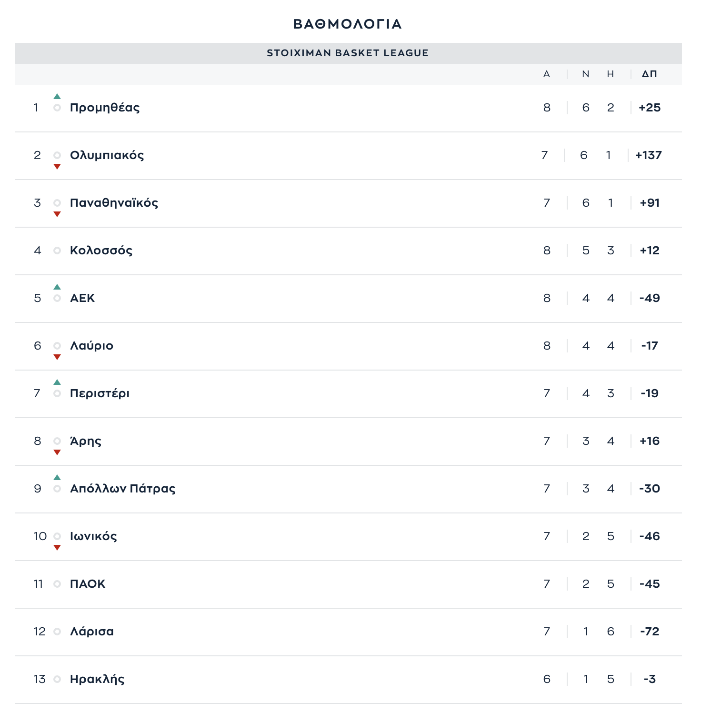Open the Ολυμπιακός team link
721x723 pixels.
click(x=107, y=155)
